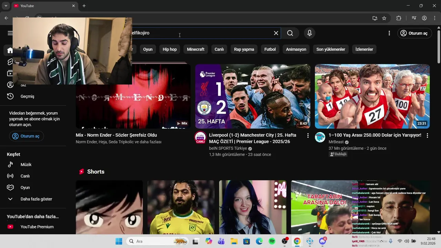
Task: Close the YouTube browser tab
Action: tap(73, 6)
